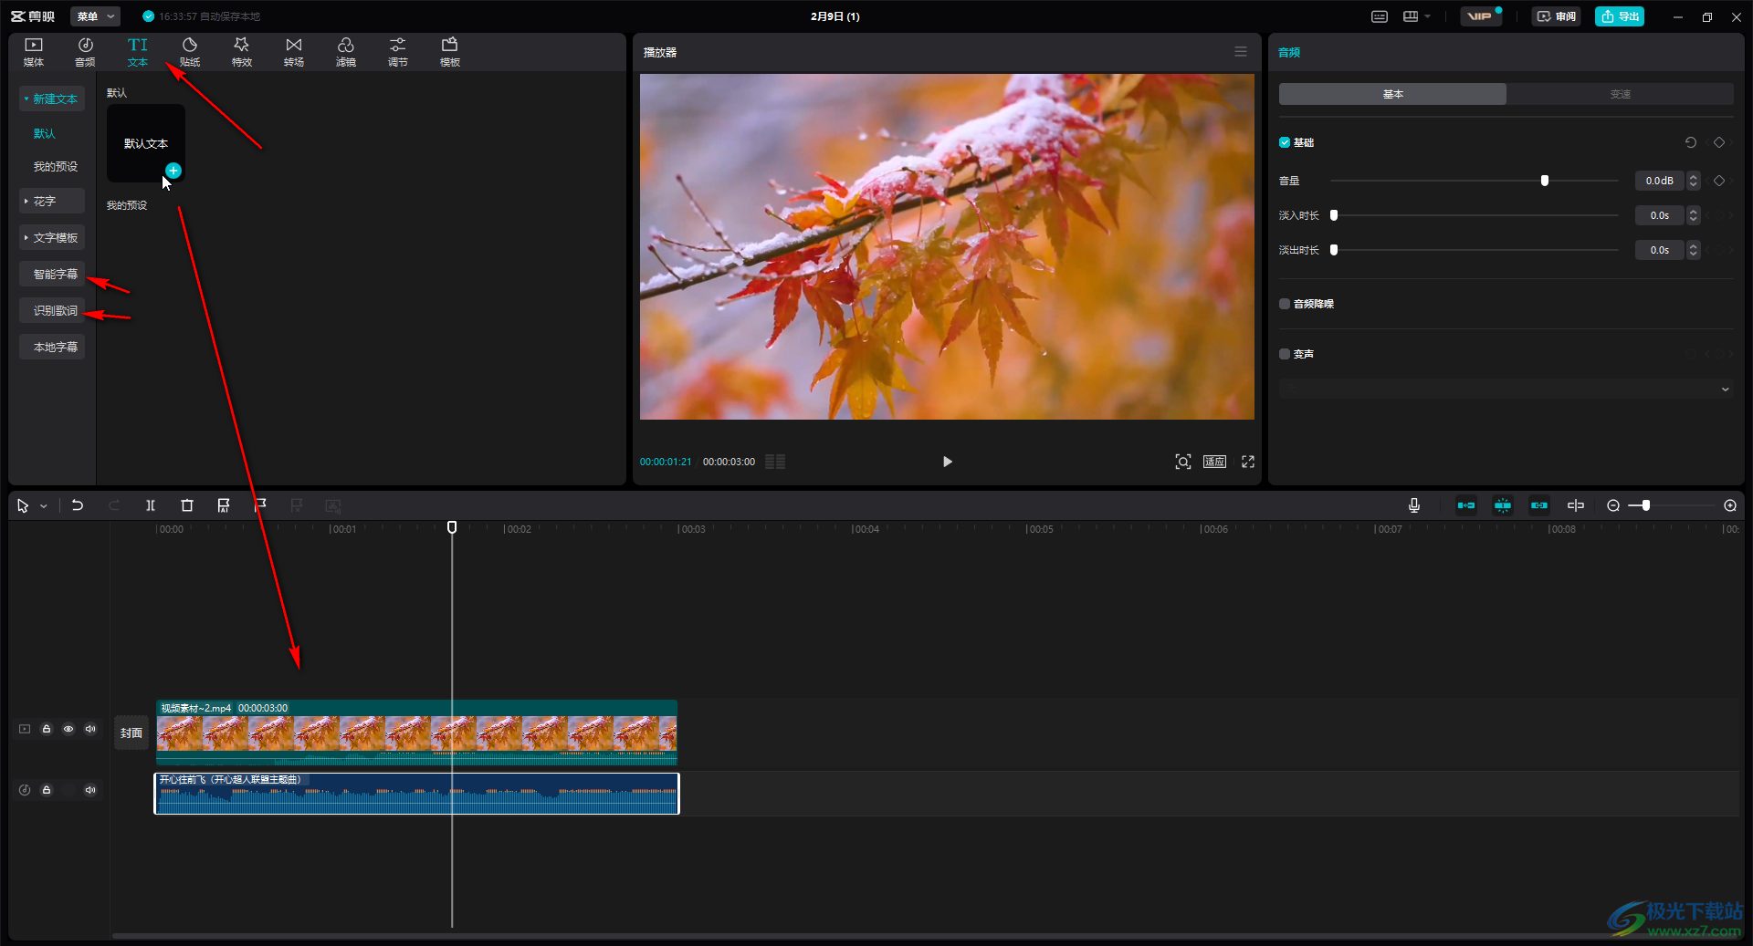
Task: Click the undo arrow in timeline toolbar
Action: pos(78,505)
